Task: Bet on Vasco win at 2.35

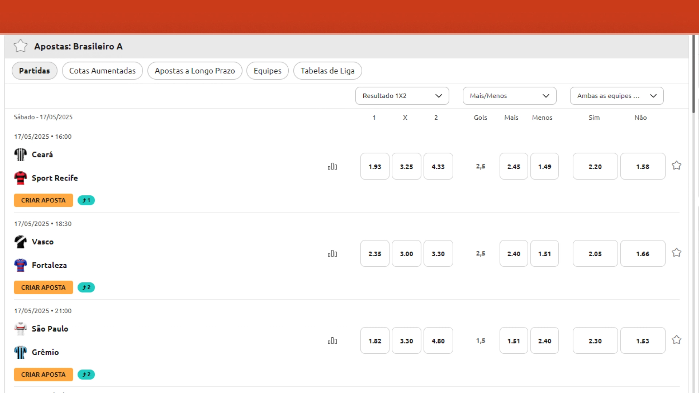Action: [375, 254]
